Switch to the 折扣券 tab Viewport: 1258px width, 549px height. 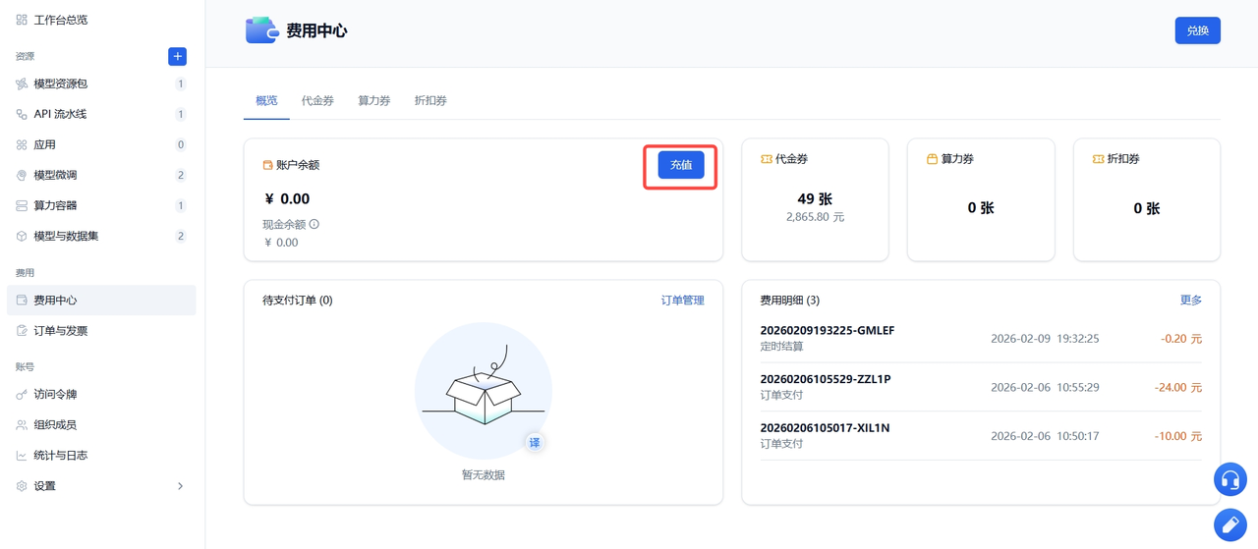click(430, 100)
